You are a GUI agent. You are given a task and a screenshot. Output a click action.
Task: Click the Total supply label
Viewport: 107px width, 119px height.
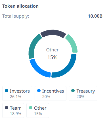pos(16,16)
